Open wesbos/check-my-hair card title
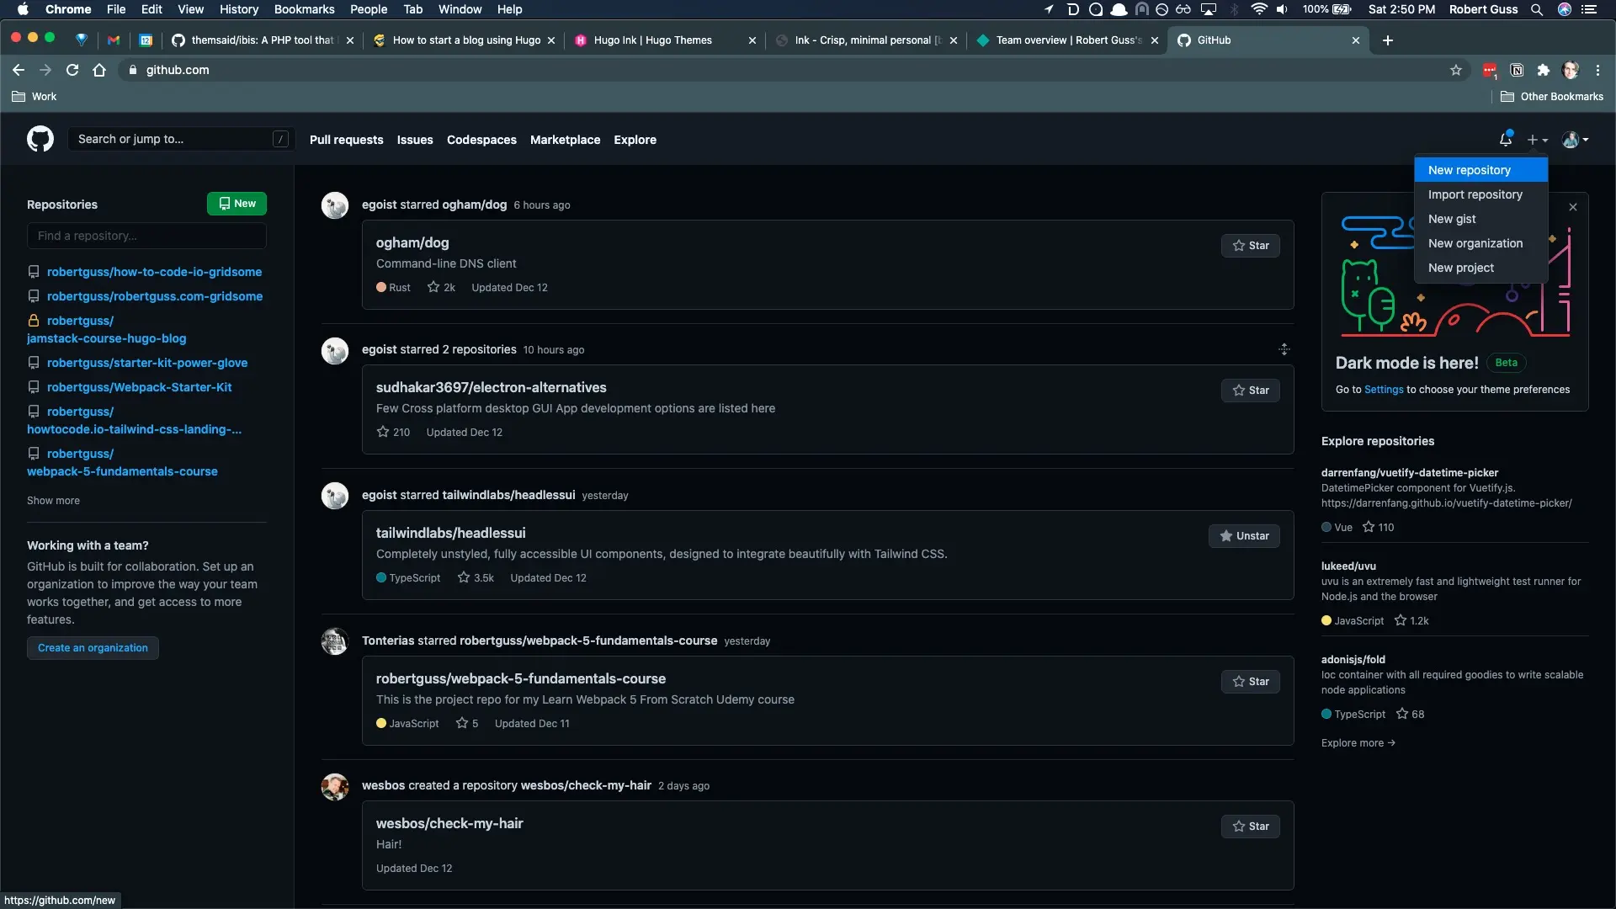1616x909 pixels. coord(449,823)
